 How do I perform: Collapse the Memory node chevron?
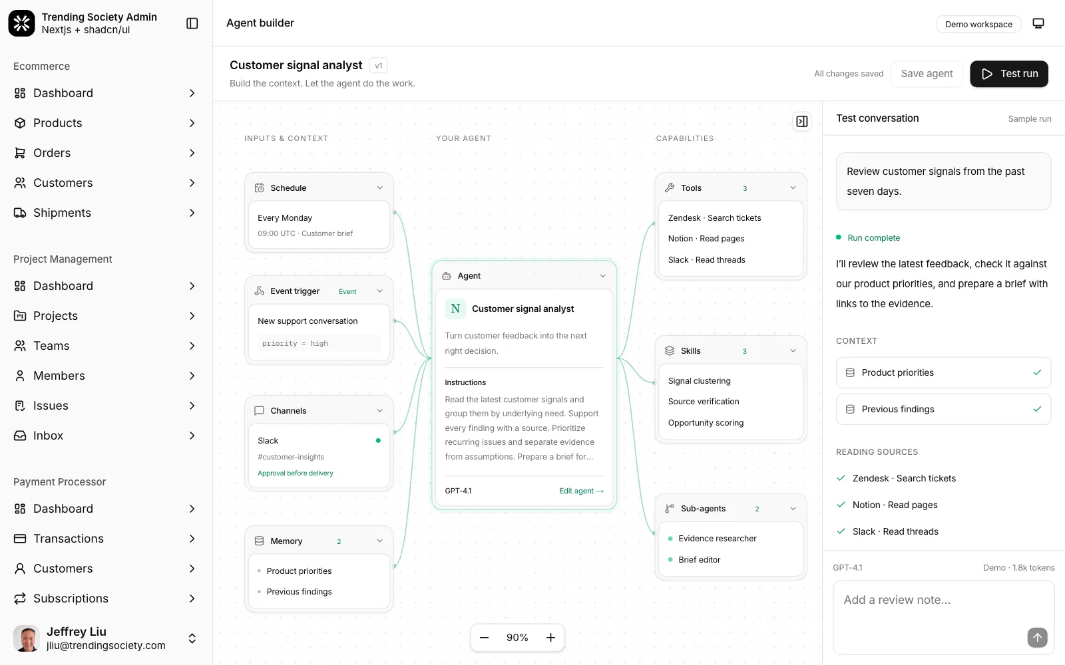tap(380, 541)
